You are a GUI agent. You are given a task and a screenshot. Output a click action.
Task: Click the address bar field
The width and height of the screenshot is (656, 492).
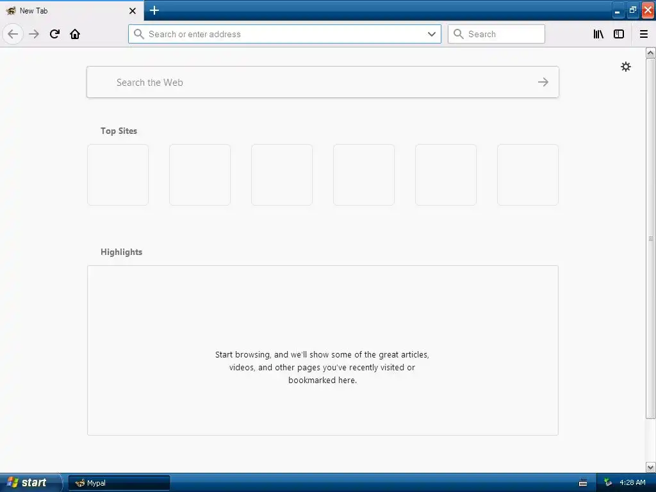[x=284, y=34]
